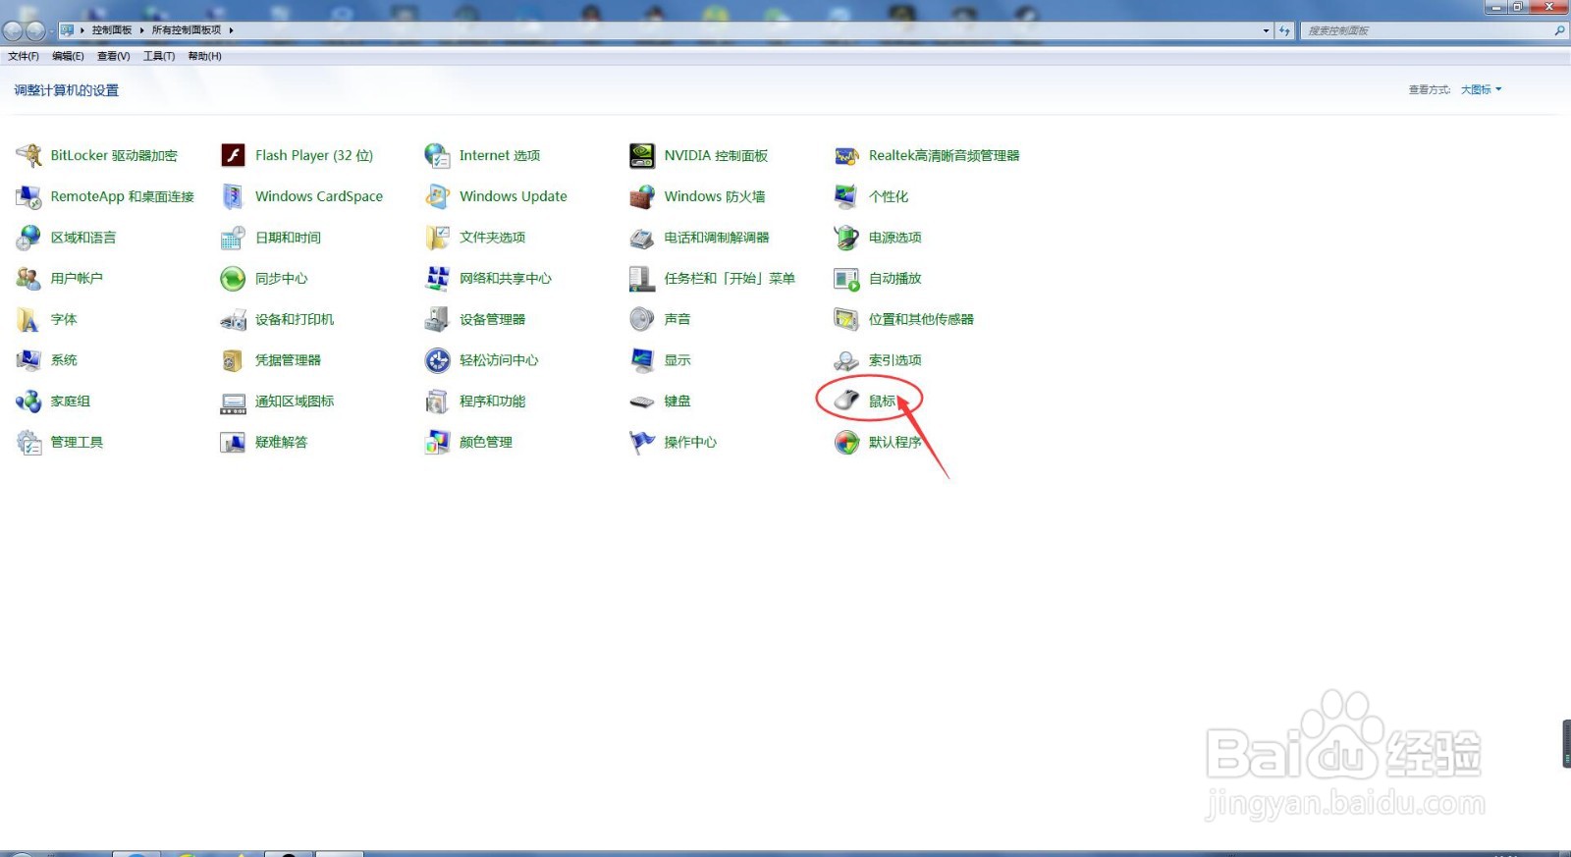Click the 疑难解答 link
Viewport: 1571px width, 857px height.
tap(281, 443)
